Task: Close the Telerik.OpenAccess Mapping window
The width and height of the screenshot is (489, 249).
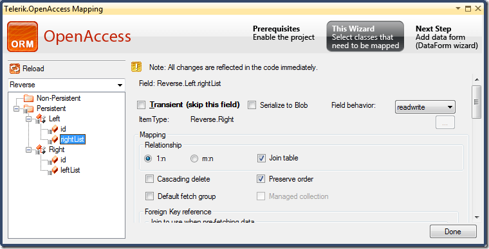Action: point(478,8)
